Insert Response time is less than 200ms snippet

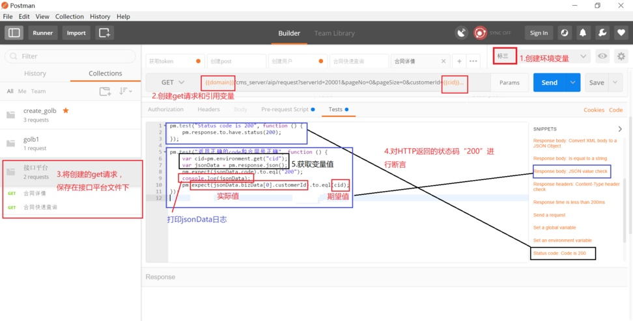pyautogui.click(x=569, y=202)
